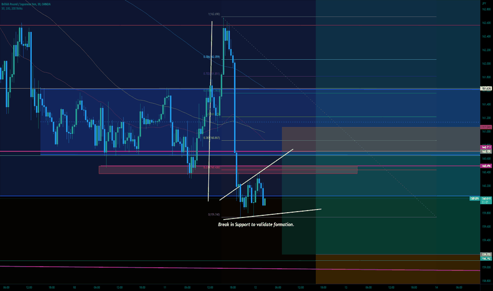Click the 'Break in Support to validate formation.' note
Image resolution: width=493 pixels, height=291 pixels.
pyautogui.click(x=256, y=225)
